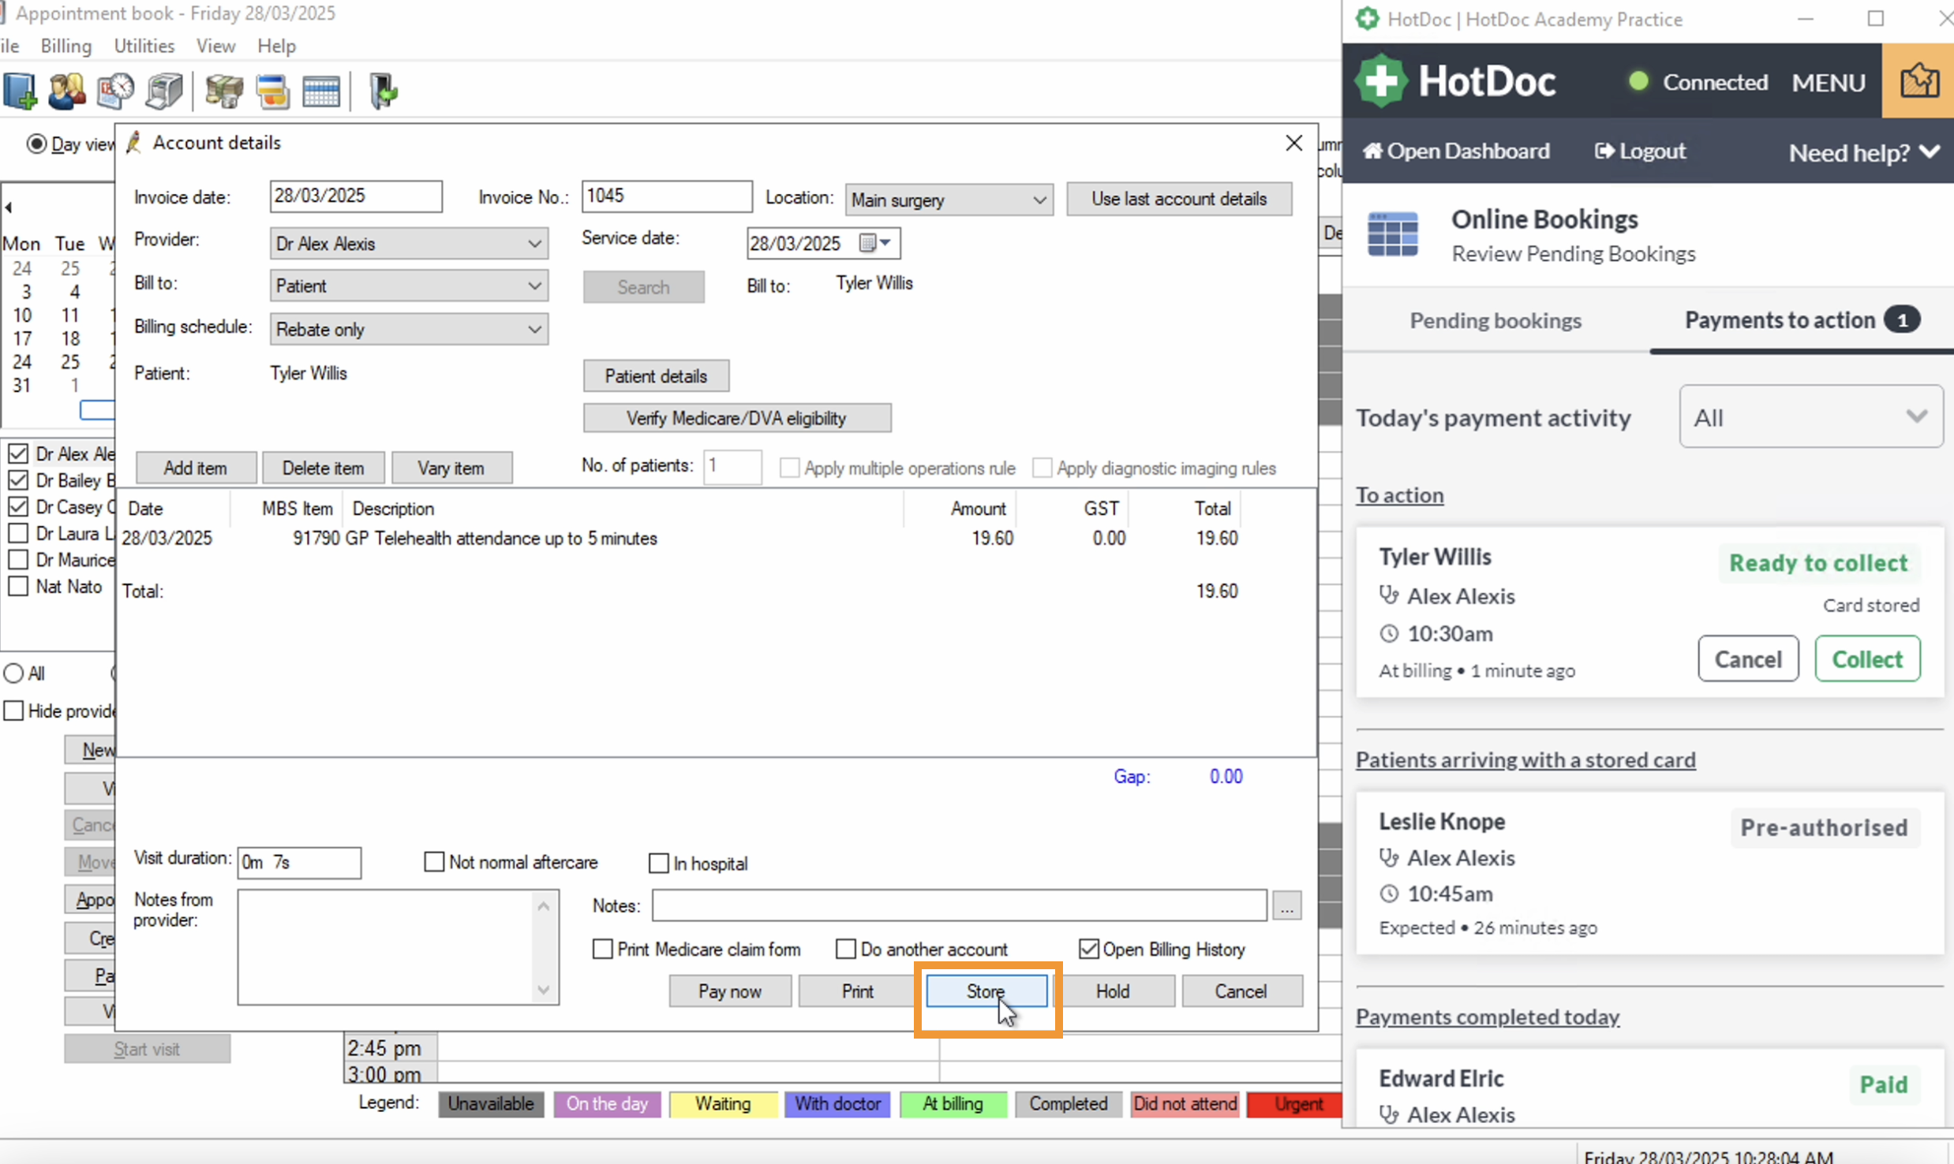Collect payment for Tyler Willis
Image resolution: width=1954 pixels, height=1164 pixels.
tap(1867, 658)
